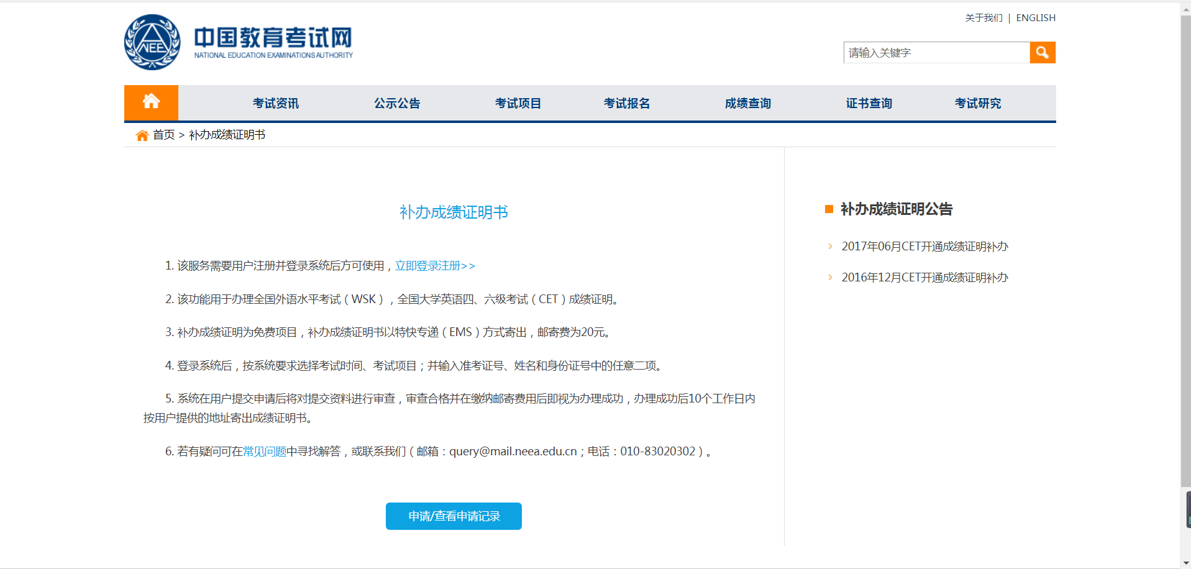This screenshot has width=1191, height=569.
Task: Click the arrow beside 2016年12月CET announcement
Action: [831, 277]
